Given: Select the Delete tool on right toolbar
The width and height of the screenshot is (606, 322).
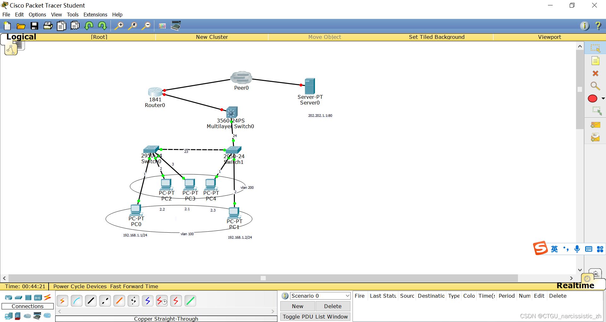Looking at the screenshot, I should coord(596,73).
